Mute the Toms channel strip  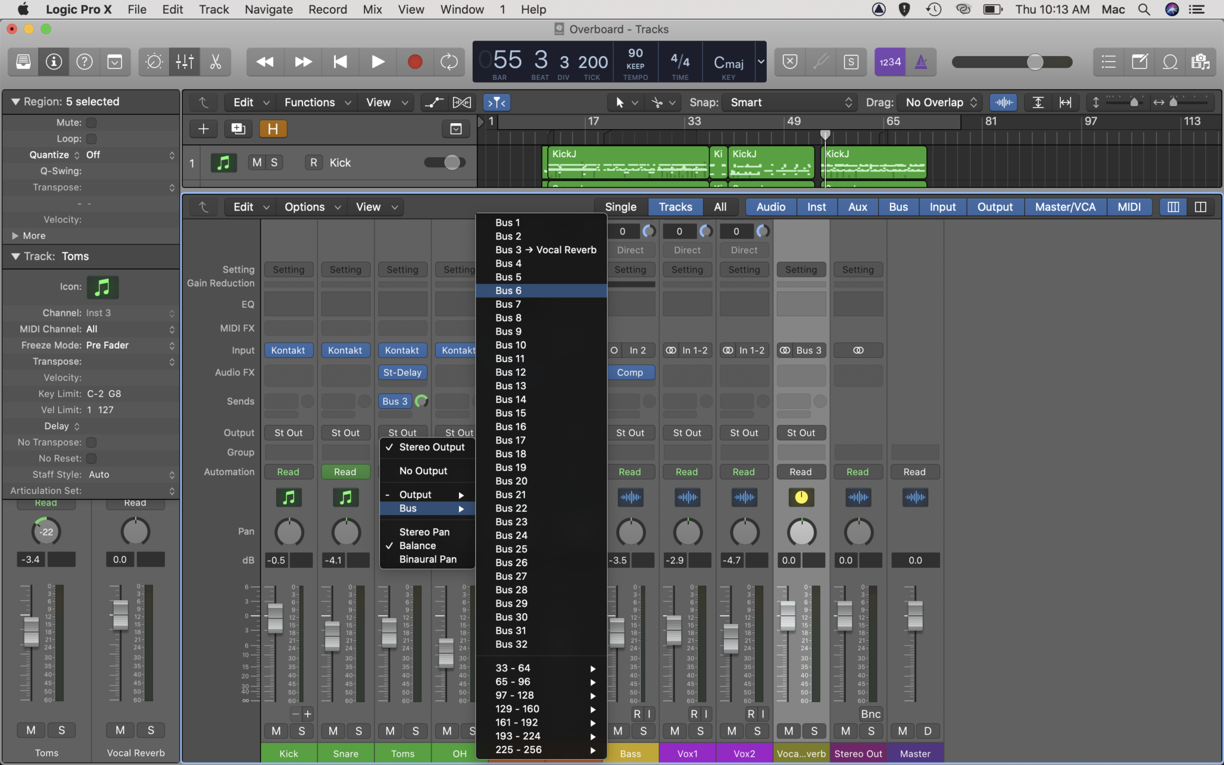point(389,730)
